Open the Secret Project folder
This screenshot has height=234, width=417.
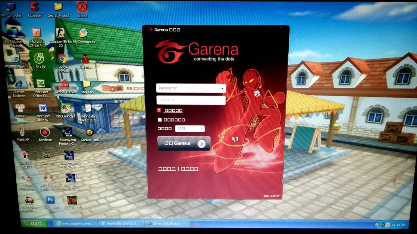coord(59,10)
